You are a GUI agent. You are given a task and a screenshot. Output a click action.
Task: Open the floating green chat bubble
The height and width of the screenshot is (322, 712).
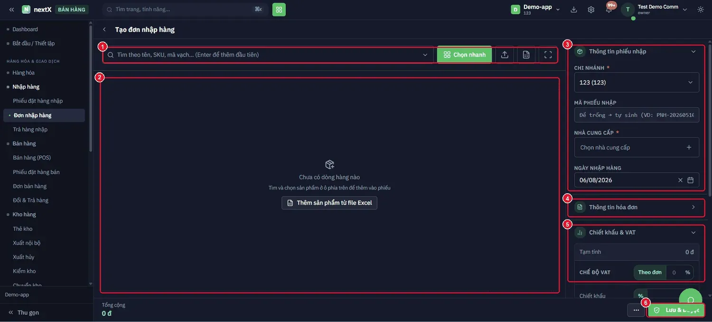tap(691, 300)
